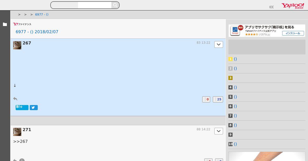The height and width of the screenshot is (161, 308).
Task: Click the red 0 vote button on post 267
Action: click(206, 99)
